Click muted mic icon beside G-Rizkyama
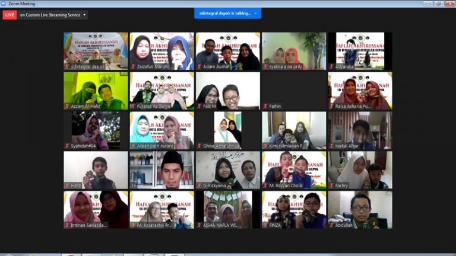This screenshot has width=456, height=256. pyautogui.click(x=199, y=185)
